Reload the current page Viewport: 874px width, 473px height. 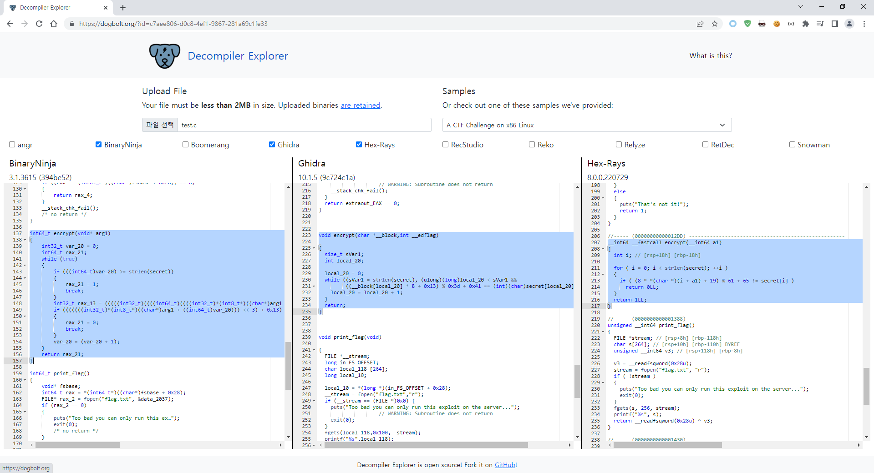click(39, 24)
